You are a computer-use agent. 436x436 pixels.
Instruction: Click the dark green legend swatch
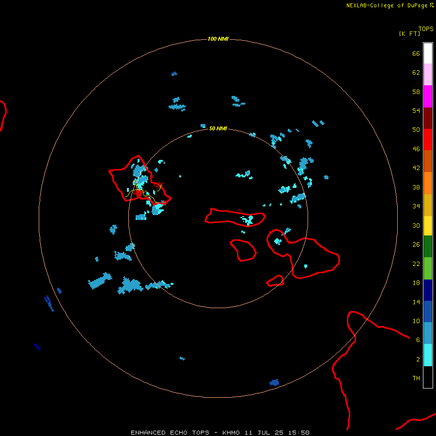tap(428, 247)
